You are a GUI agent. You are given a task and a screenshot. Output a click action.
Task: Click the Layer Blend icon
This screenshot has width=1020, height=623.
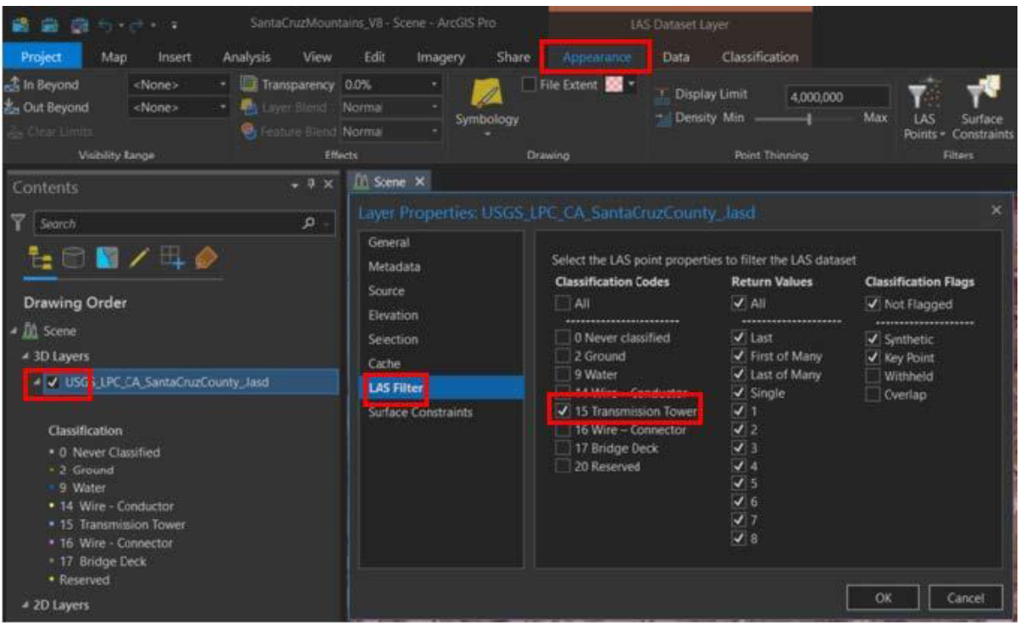pos(248,108)
